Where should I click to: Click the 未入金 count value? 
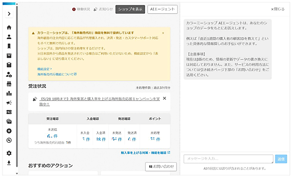tap(86, 139)
